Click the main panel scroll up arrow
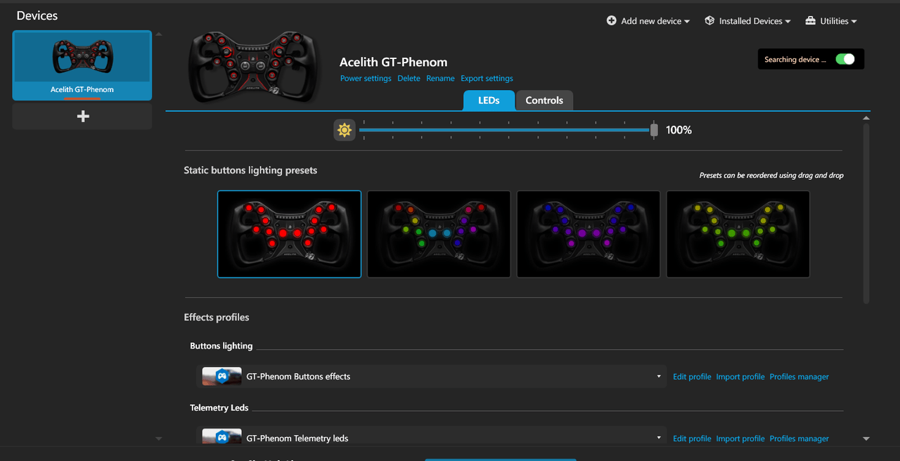900x461 pixels. coord(866,118)
